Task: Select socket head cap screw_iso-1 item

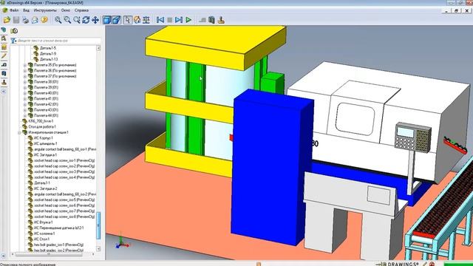Action: (64, 160)
